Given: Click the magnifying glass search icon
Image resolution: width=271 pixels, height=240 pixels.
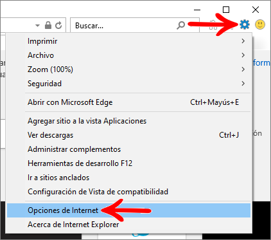Looking at the screenshot, I should (x=180, y=25).
